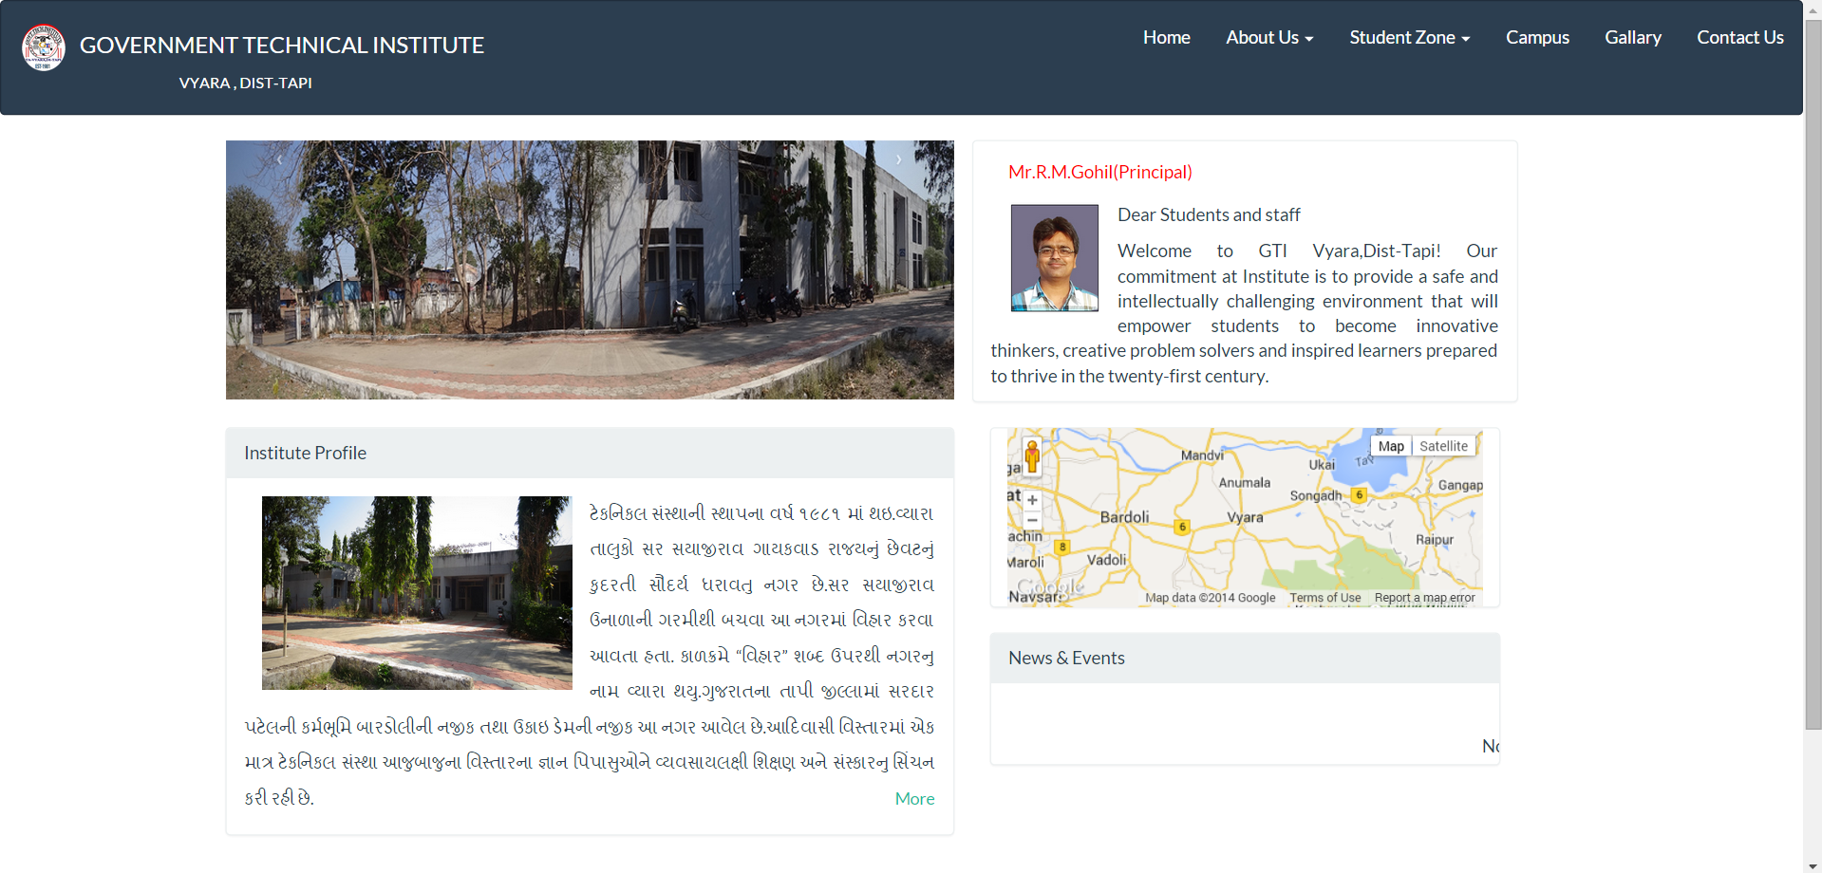Open the Terms of Use map link
1822x873 pixels.
[1324, 598]
